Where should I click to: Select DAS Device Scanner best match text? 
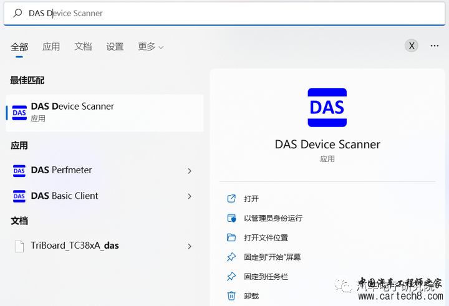coord(72,107)
